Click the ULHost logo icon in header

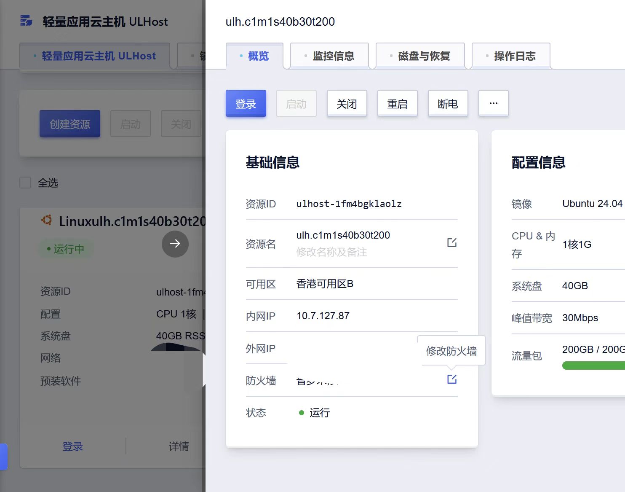(x=26, y=21)
